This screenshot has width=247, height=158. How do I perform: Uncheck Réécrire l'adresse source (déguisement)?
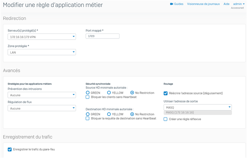[166, 93]
